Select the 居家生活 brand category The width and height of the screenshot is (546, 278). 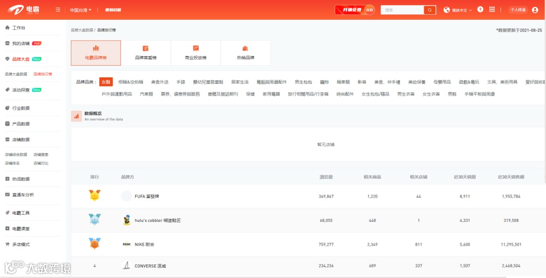[240, 82]
